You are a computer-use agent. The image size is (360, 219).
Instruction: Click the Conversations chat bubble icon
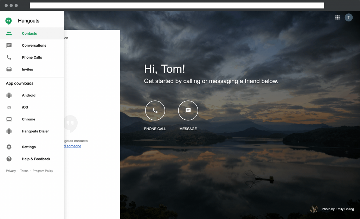pos(9,45)
